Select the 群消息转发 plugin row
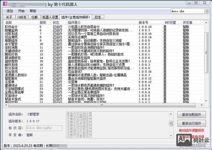 (x=104, y=58)
